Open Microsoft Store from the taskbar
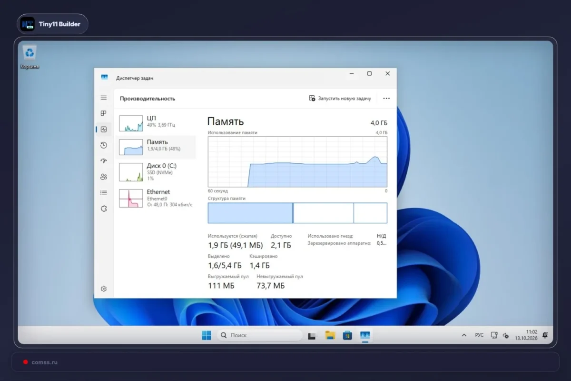The width and height of the screenshot is (571, 381). tap(348, 336)
